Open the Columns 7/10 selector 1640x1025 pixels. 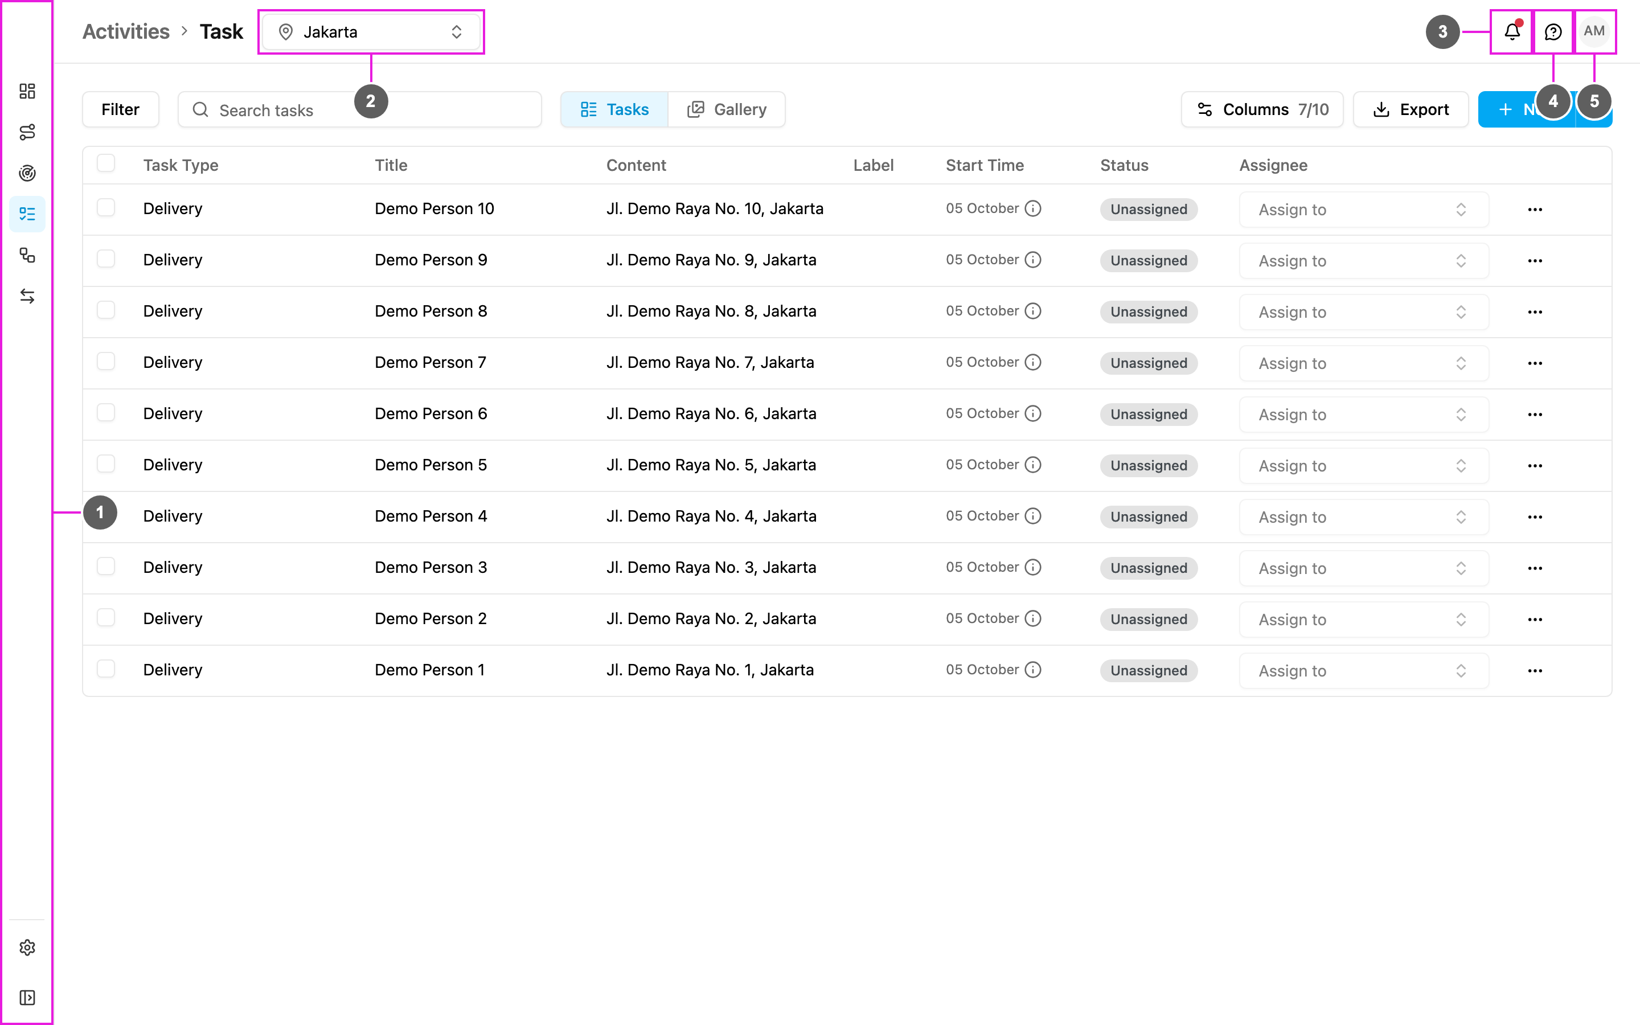(x=1262, y=109)
